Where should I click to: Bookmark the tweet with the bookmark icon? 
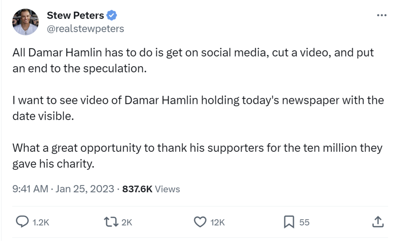click(x=289, y=222)
